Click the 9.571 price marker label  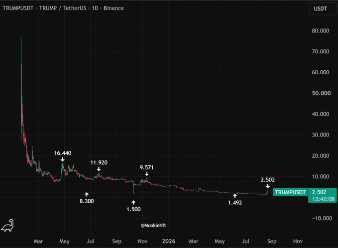(x=146, y=167)
